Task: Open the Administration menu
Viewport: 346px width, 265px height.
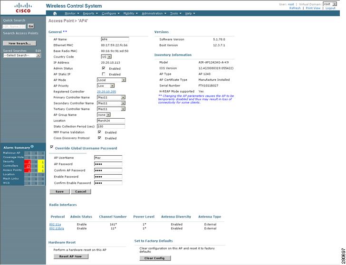Action: tap(154, 13)
